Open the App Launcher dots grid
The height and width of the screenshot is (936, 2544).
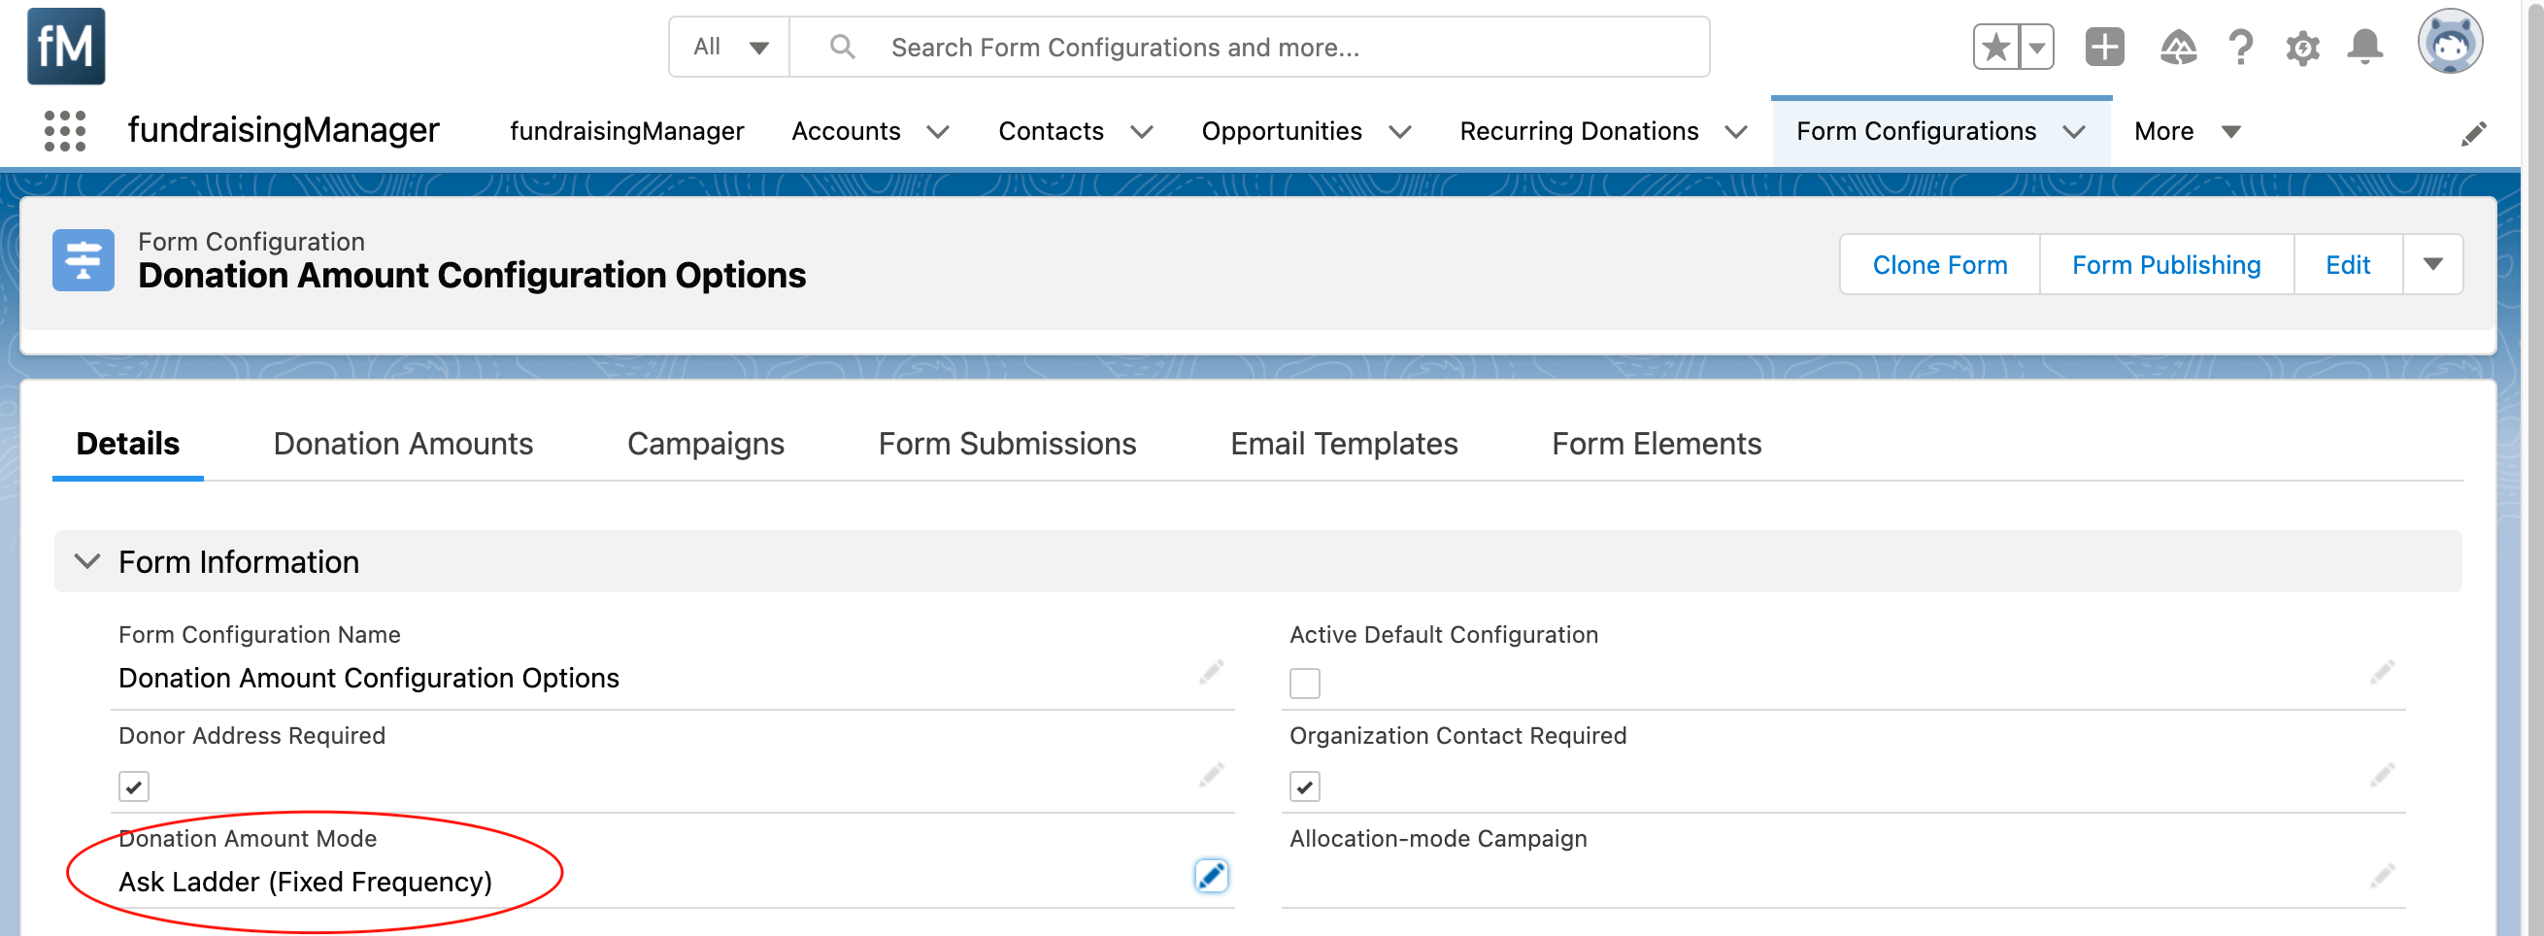pos(65,131)
